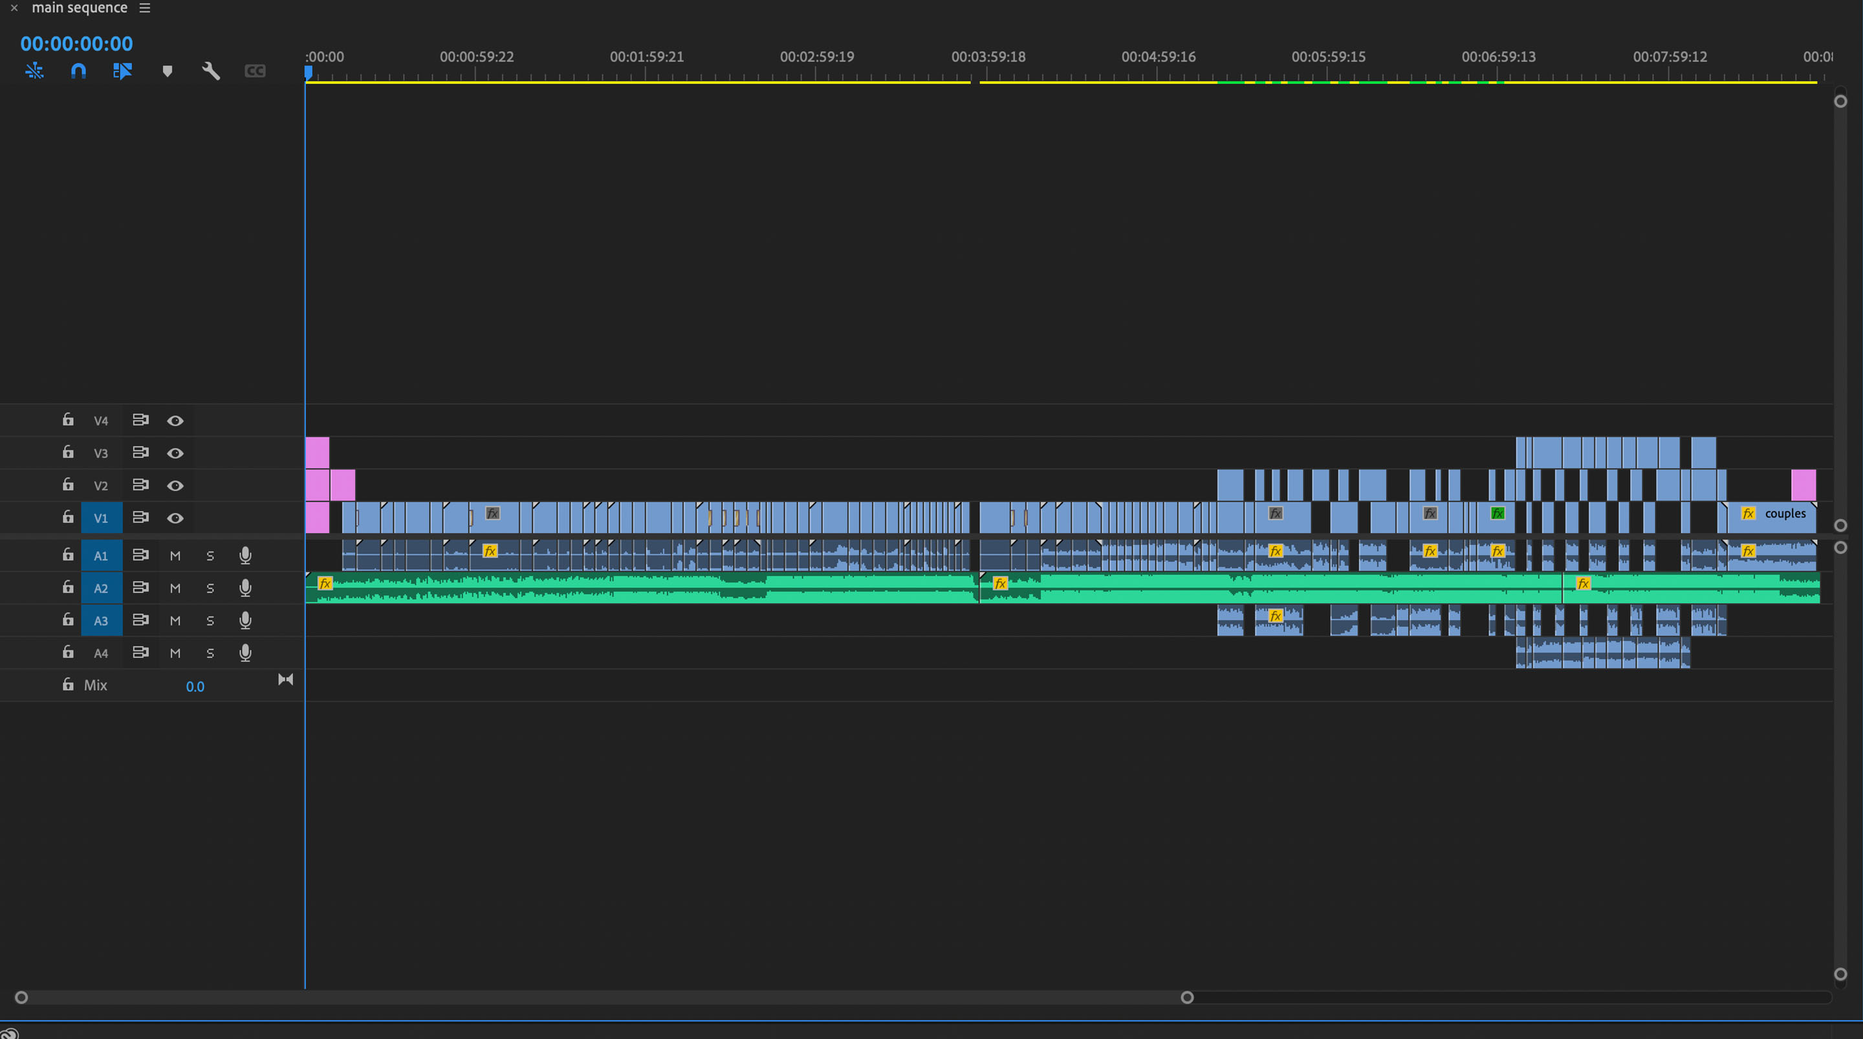Click the 00:00:00:00 playhead timecode
The width and height of the screenshot is (1863, 1039).
pos(77,43)
